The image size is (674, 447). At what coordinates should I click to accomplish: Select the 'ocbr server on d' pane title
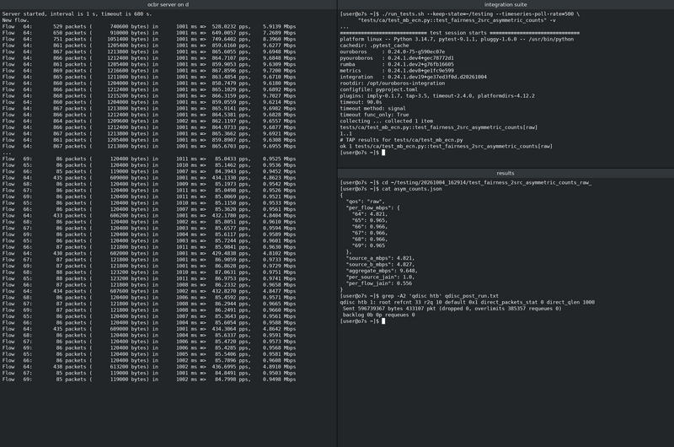coord(168,4)
